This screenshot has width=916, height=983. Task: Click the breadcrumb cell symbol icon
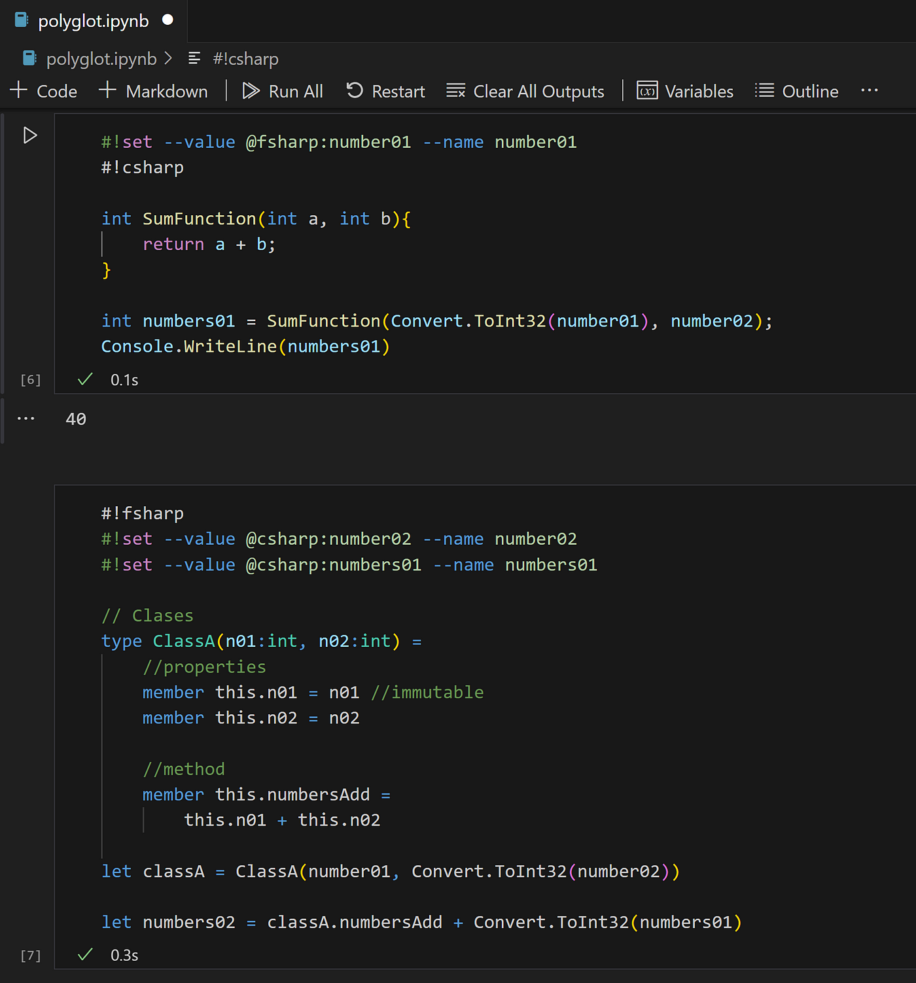[x=194, y=58]
